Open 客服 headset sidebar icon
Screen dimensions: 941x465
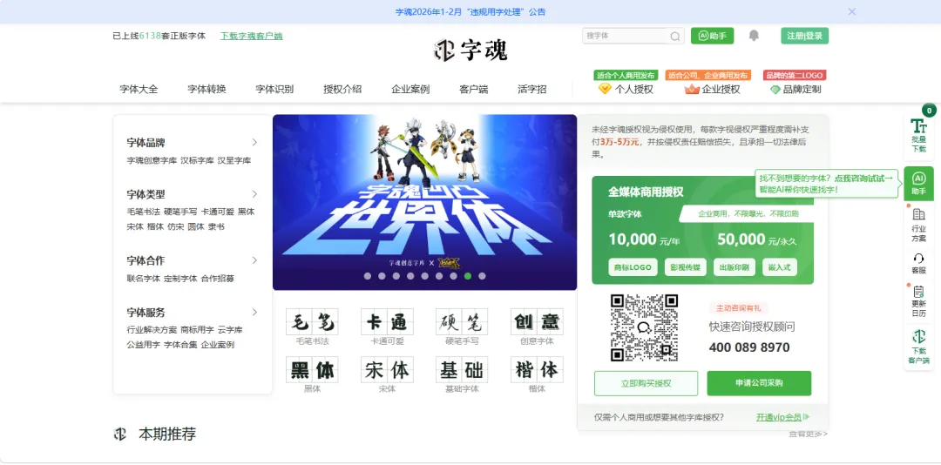coord(918,264)
